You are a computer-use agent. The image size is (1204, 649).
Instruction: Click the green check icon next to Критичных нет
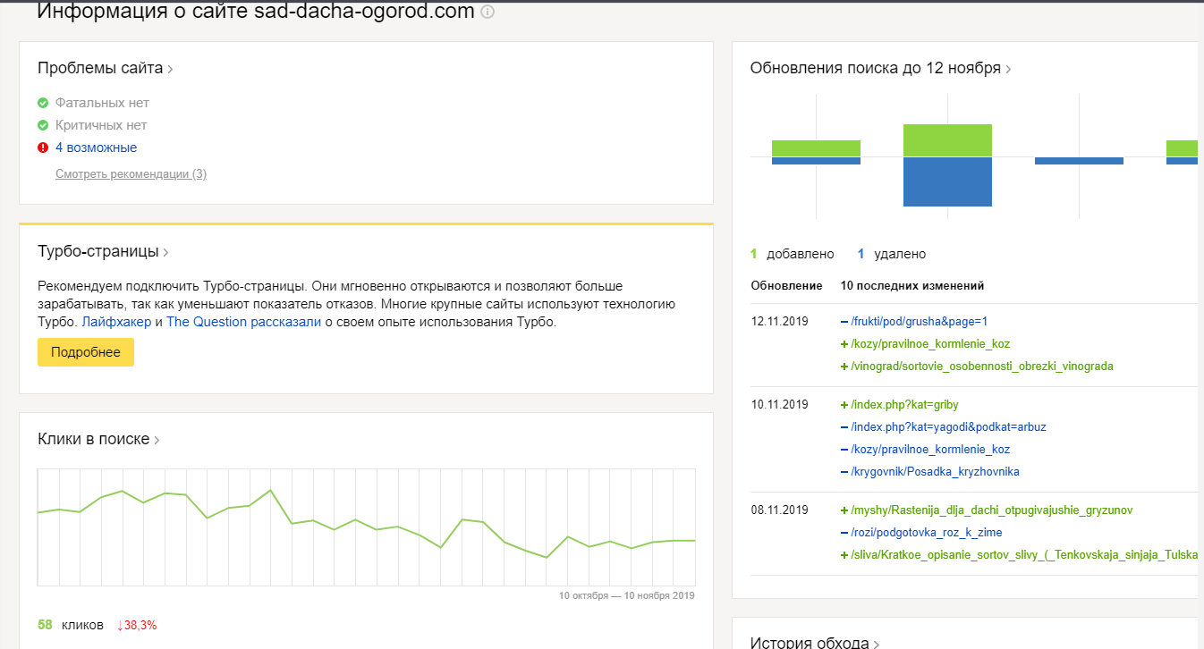[43, 125]
